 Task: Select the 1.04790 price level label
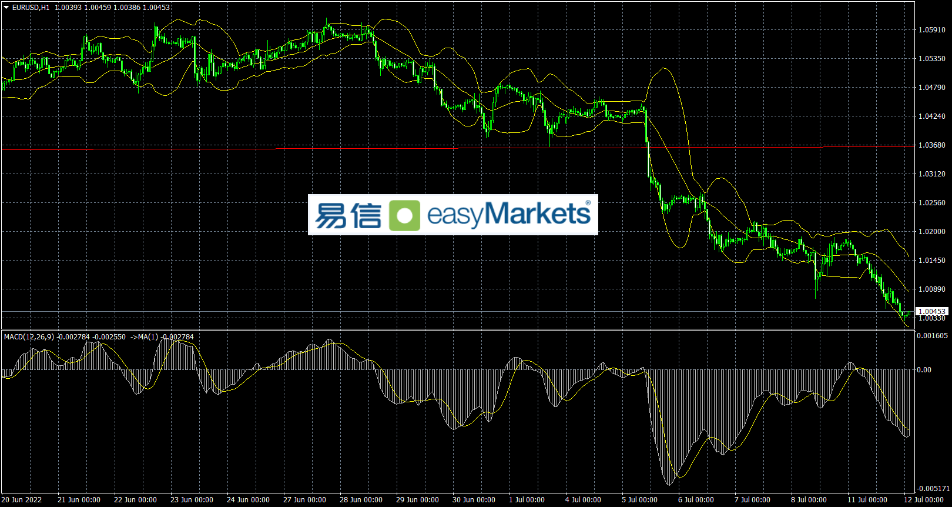click(x=932, y=88)
